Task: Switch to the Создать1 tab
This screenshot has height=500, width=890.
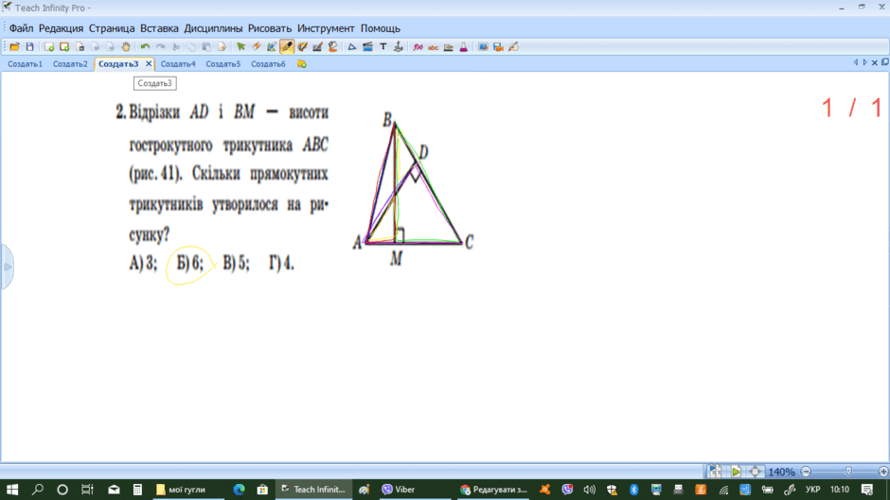Action: pyautogui.click(x=25, y=64)
